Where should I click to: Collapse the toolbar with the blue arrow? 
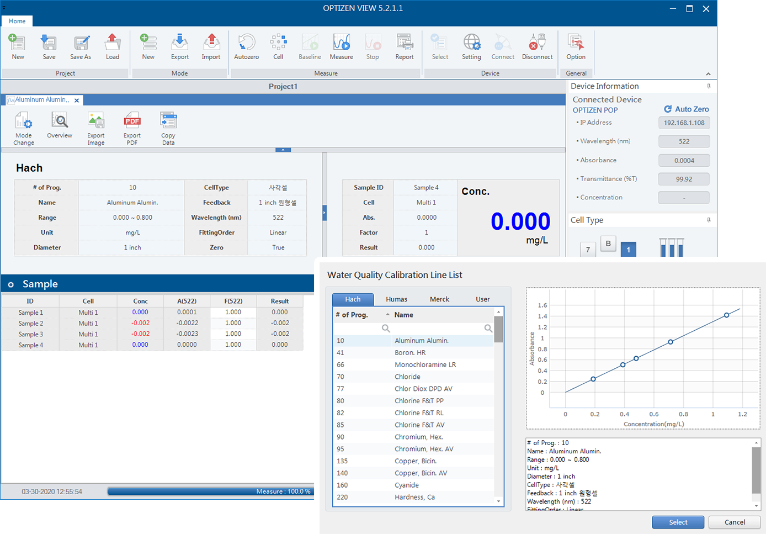(283, 150)
